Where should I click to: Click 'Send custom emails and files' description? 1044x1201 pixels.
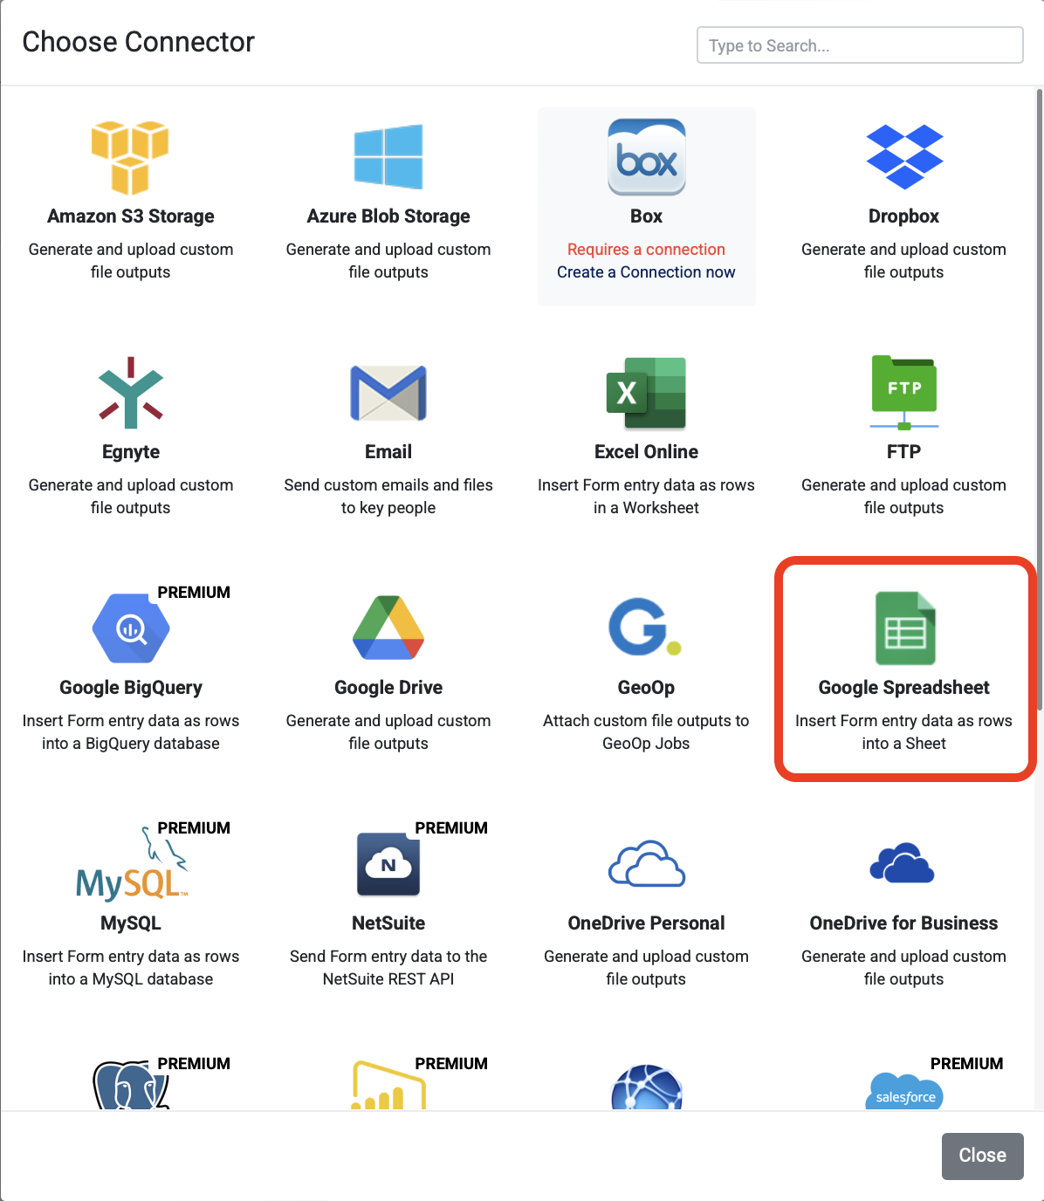pyautogui.click(x=388, y=485)
